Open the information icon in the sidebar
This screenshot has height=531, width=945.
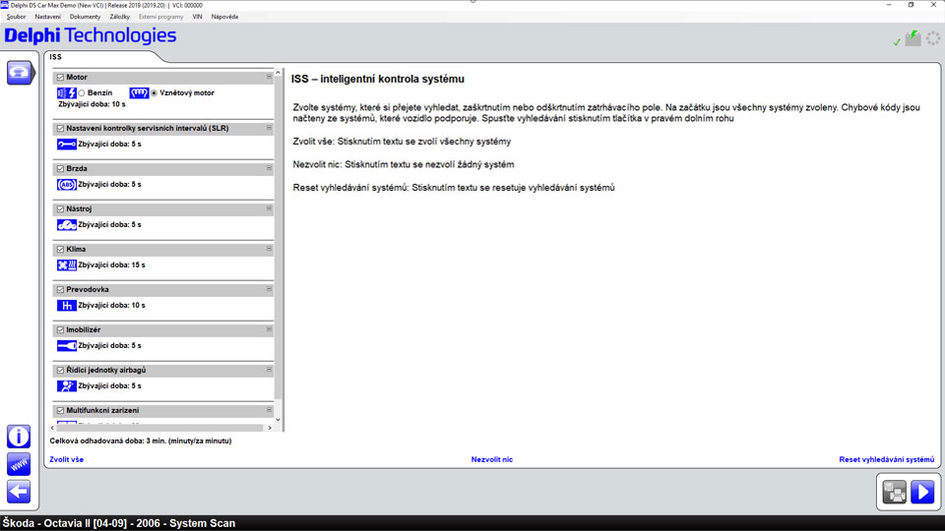tap(19, 437)
